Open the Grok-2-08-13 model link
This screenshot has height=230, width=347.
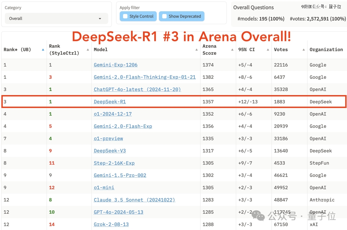coord(111,225)
